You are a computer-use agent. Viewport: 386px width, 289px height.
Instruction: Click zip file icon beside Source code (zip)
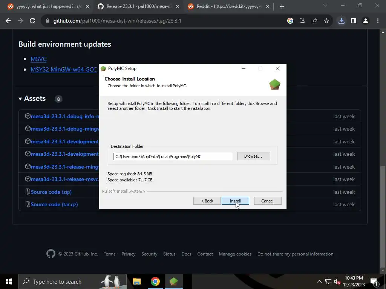click(x=28, y=192)
